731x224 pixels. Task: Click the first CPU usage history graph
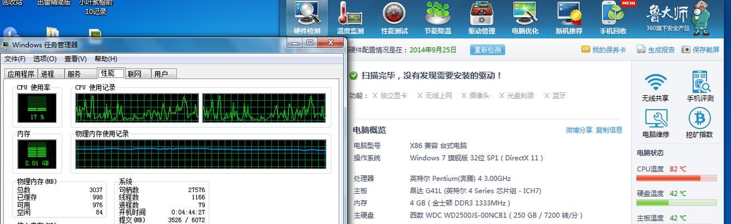tap(137, 108)
